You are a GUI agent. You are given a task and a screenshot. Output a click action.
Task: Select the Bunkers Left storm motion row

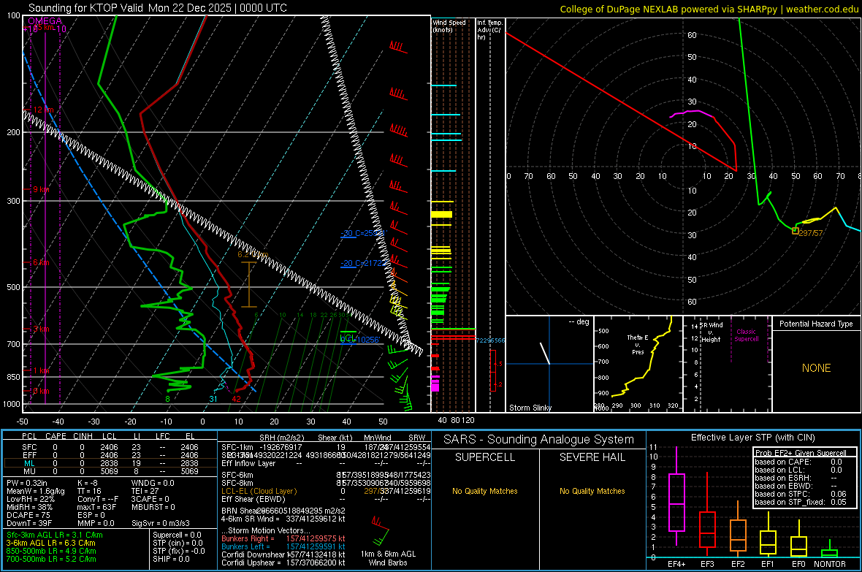click(x=283, y=546)
